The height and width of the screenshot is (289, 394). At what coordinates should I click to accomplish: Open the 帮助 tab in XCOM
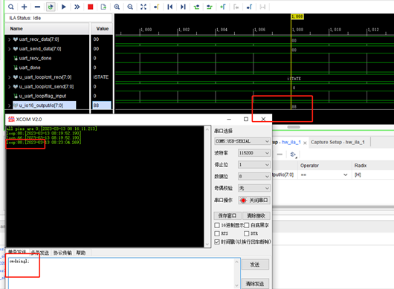point(81,253)
